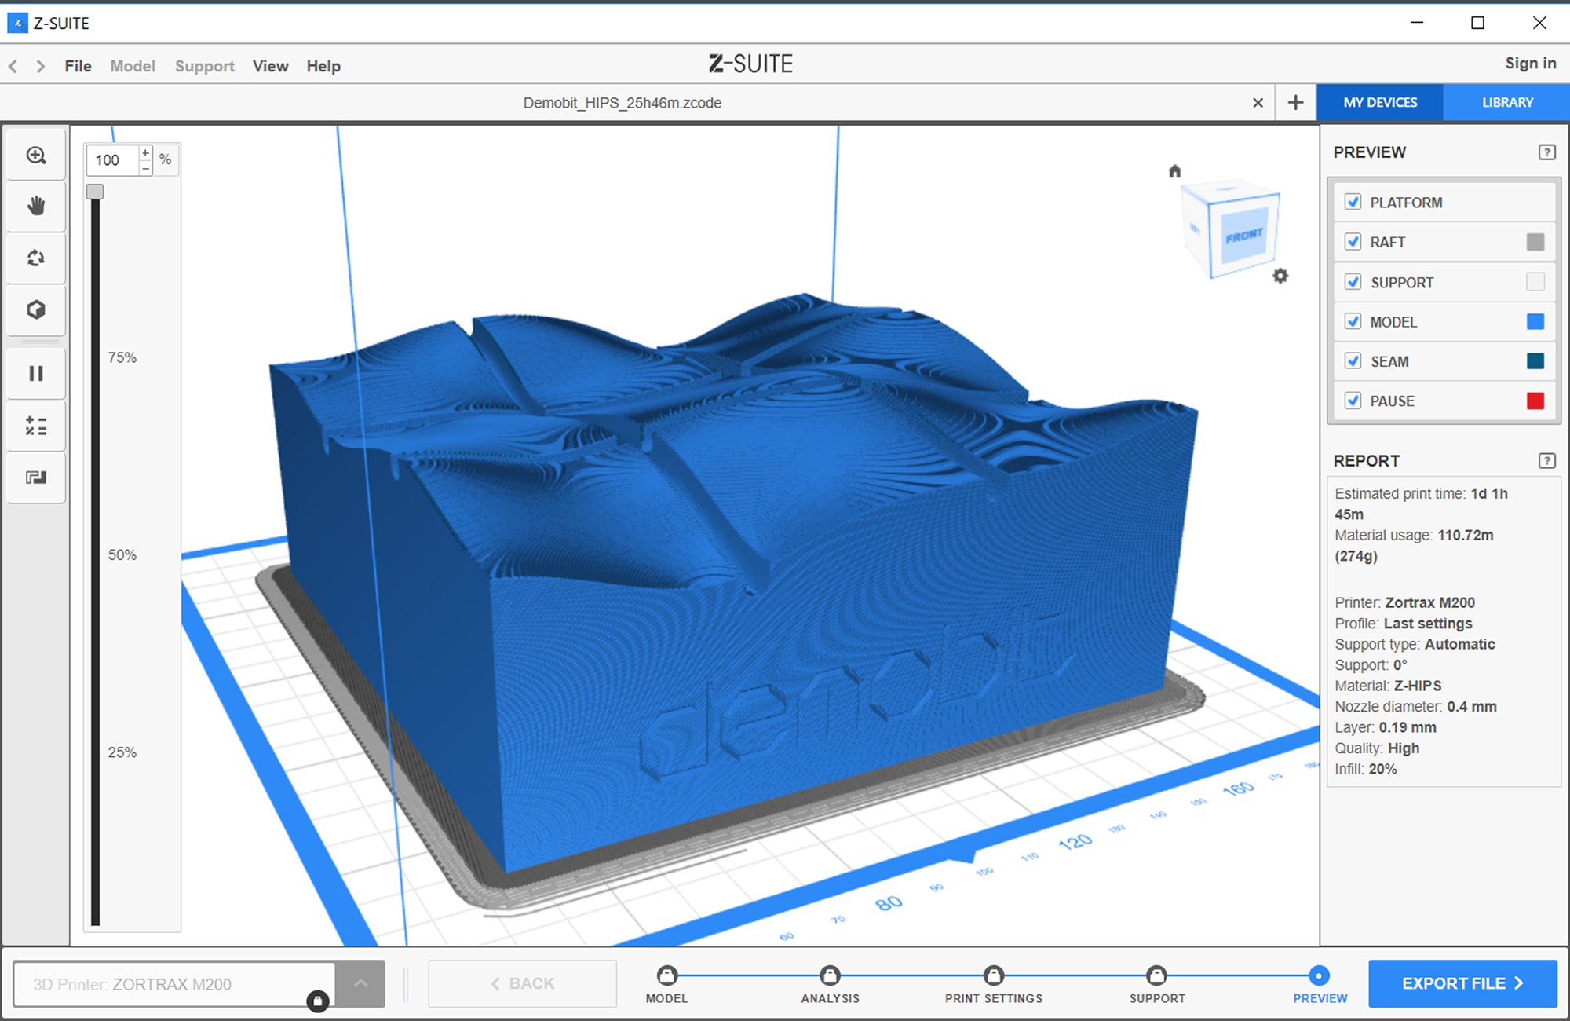
Task: Toggle the SUPPORT visibility checkbox
Action: (1353, 282)
